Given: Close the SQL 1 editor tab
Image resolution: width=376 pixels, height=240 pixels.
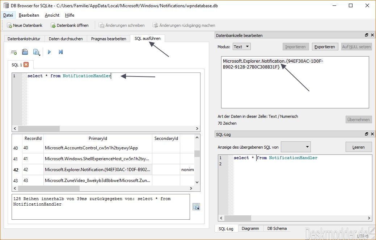Looking at the screenshot, I should pos(26,65).
